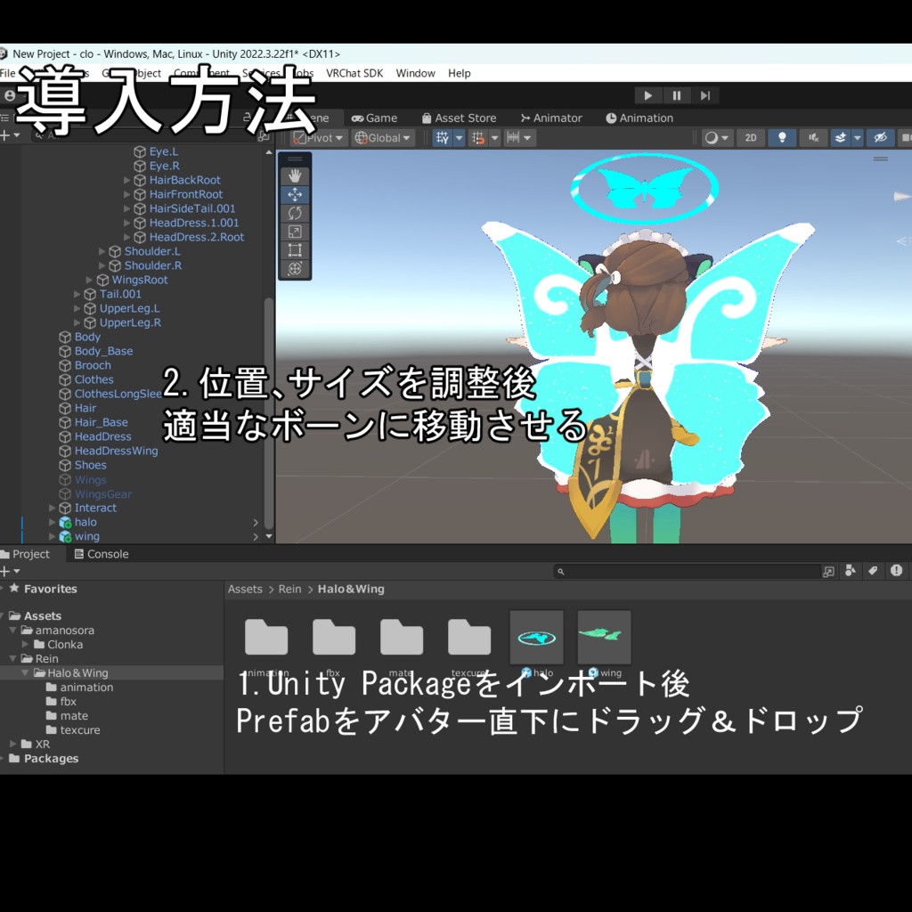Screen dimensions: 912x912
Task: Expand the Tail.001 bone
Action: [77, 294]
